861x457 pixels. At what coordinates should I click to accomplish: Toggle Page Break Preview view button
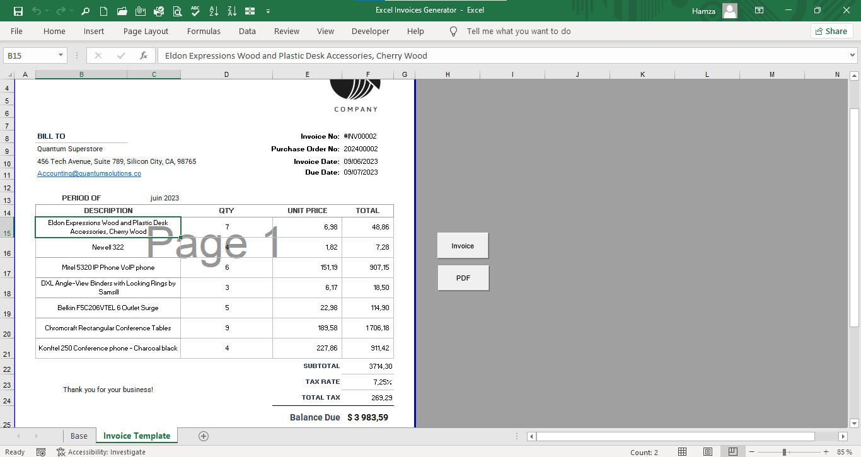[732, 451]
